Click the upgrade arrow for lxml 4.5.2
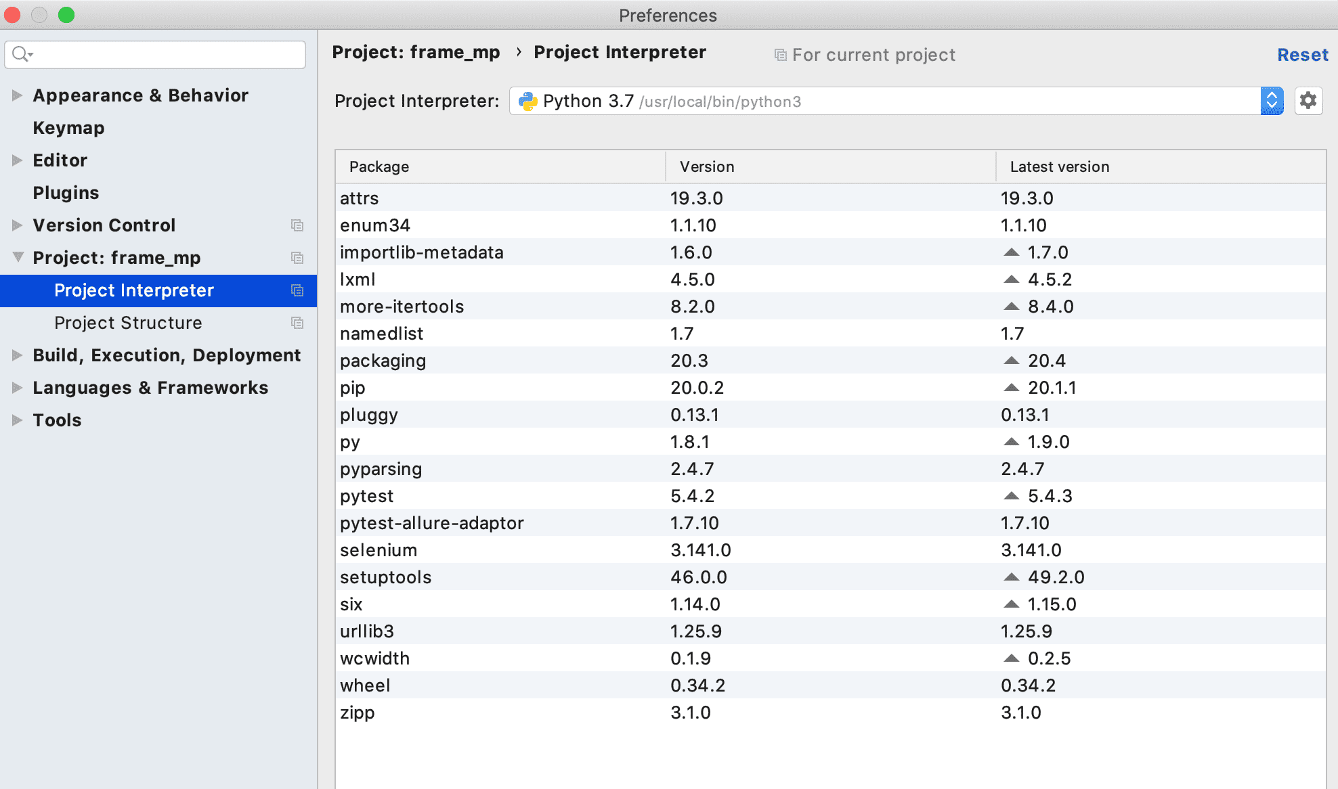 [x=1011, y=279]
